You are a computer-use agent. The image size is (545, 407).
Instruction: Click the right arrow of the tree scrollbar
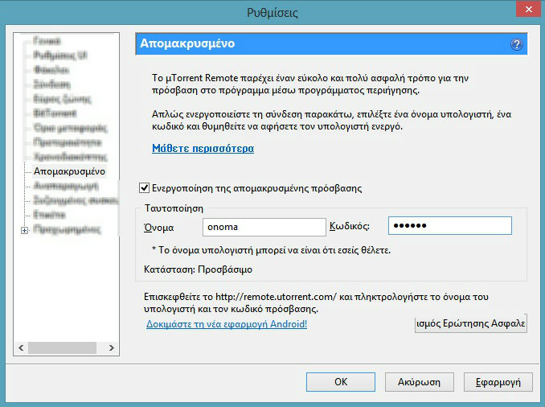click(111, 347)
